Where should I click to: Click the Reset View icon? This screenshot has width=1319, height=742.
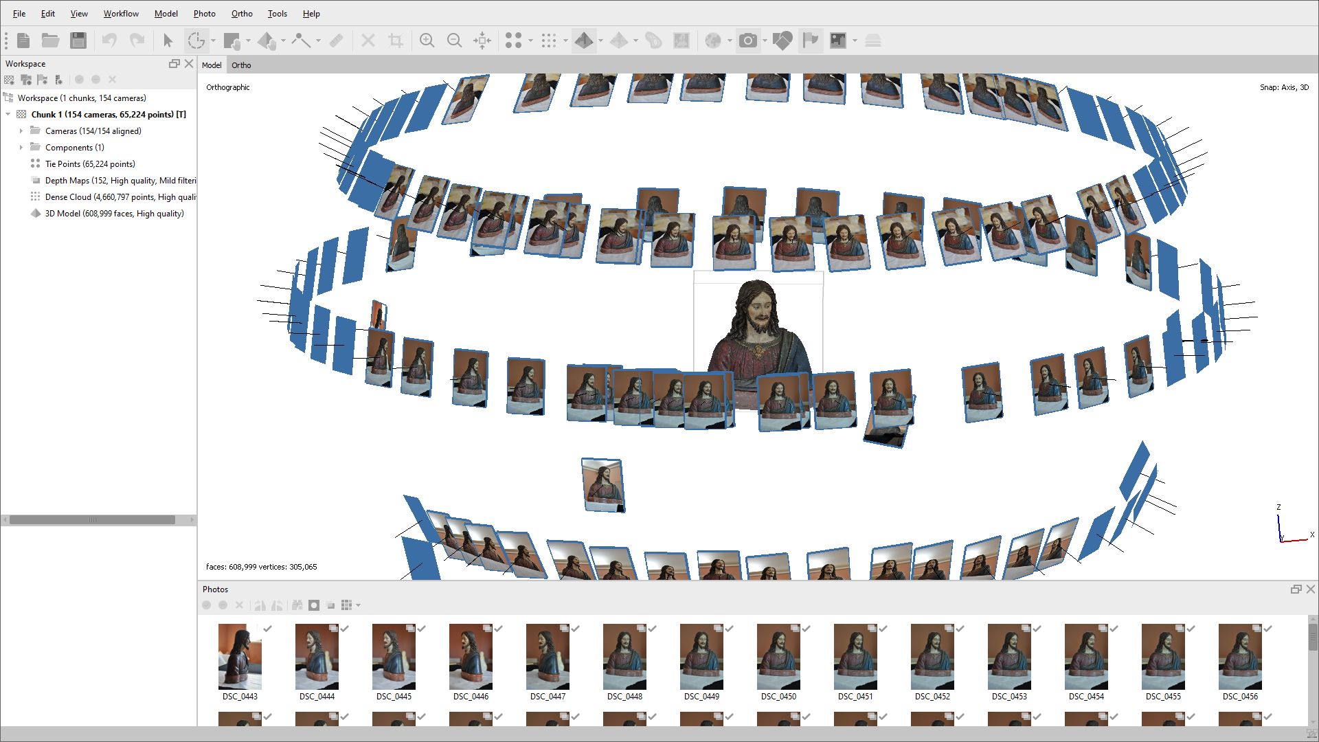(x=482, y=41)
